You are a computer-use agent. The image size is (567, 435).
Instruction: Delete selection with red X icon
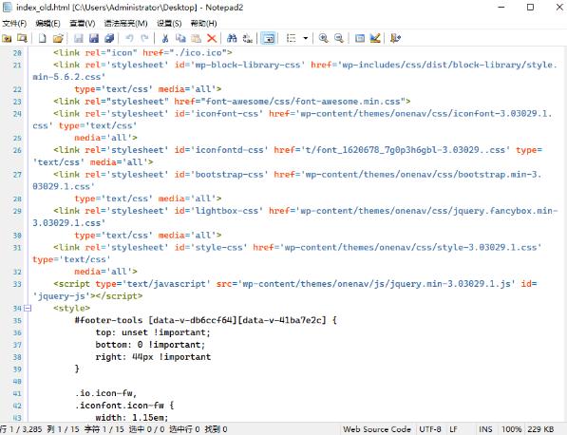click(x=212, y=38)
